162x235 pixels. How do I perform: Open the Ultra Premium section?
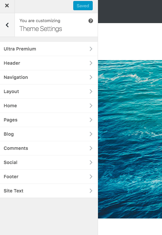pyautogui.click(x=49, y=49)
